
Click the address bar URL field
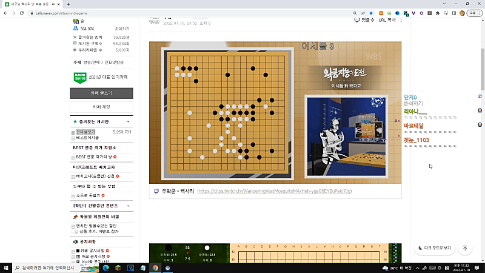pos(192,13)
